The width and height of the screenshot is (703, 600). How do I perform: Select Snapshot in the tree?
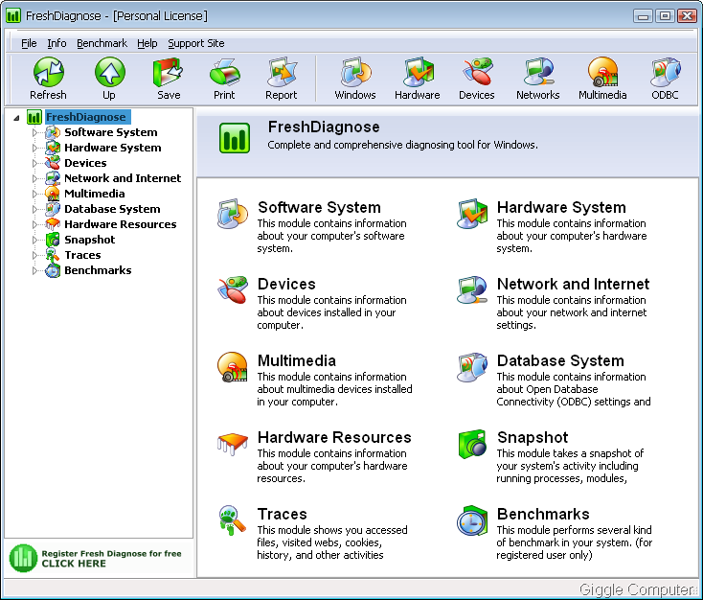(x=90, y=240)
